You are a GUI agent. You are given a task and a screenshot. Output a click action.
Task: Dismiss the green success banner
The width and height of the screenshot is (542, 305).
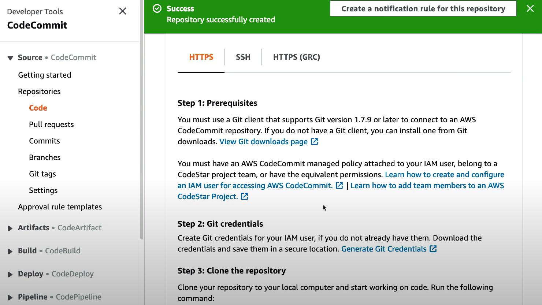[530, 8]
